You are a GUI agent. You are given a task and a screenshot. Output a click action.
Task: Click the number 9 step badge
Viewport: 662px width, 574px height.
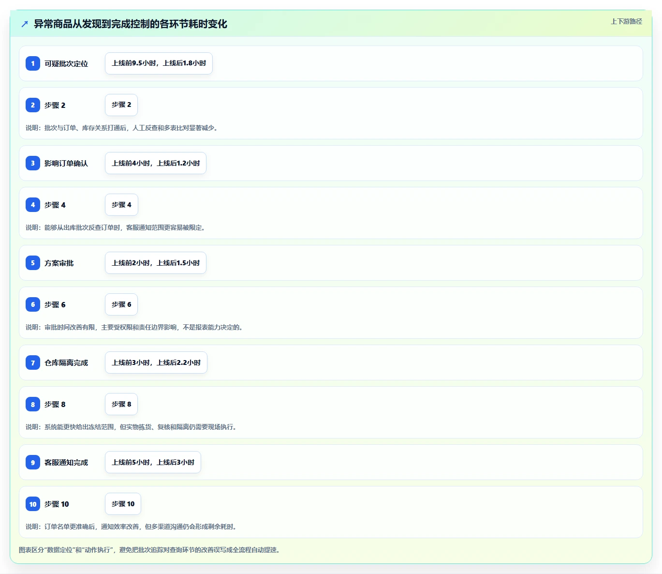tap(33, 462)
